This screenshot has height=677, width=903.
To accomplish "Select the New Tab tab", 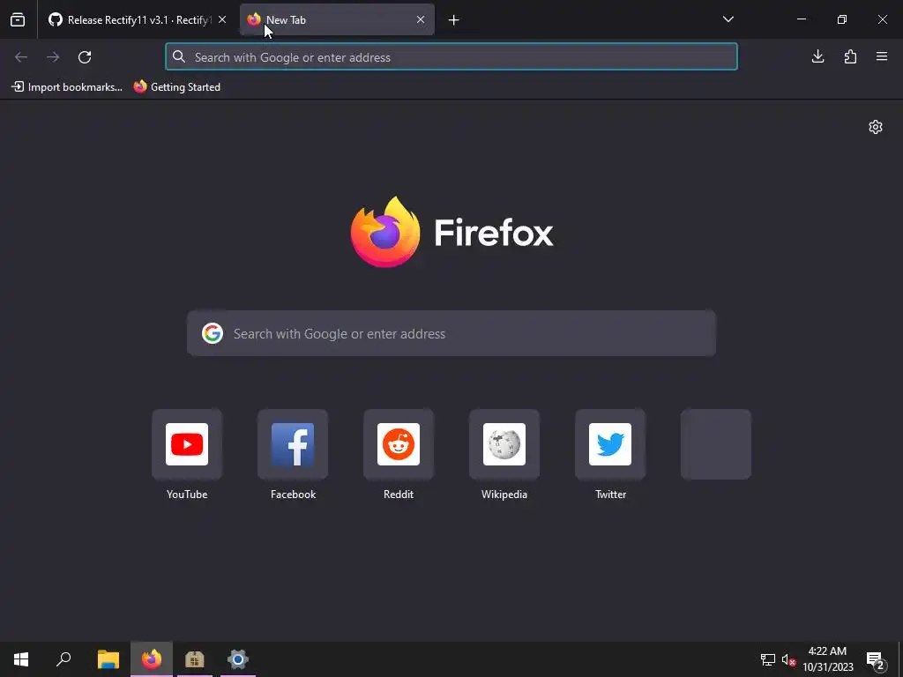I will (337, 19).
